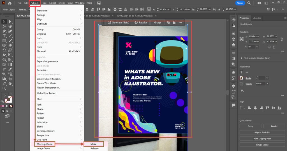This screenshot has height=151, width=287.
Task: Open the File menu
Action: click(20, 3)
